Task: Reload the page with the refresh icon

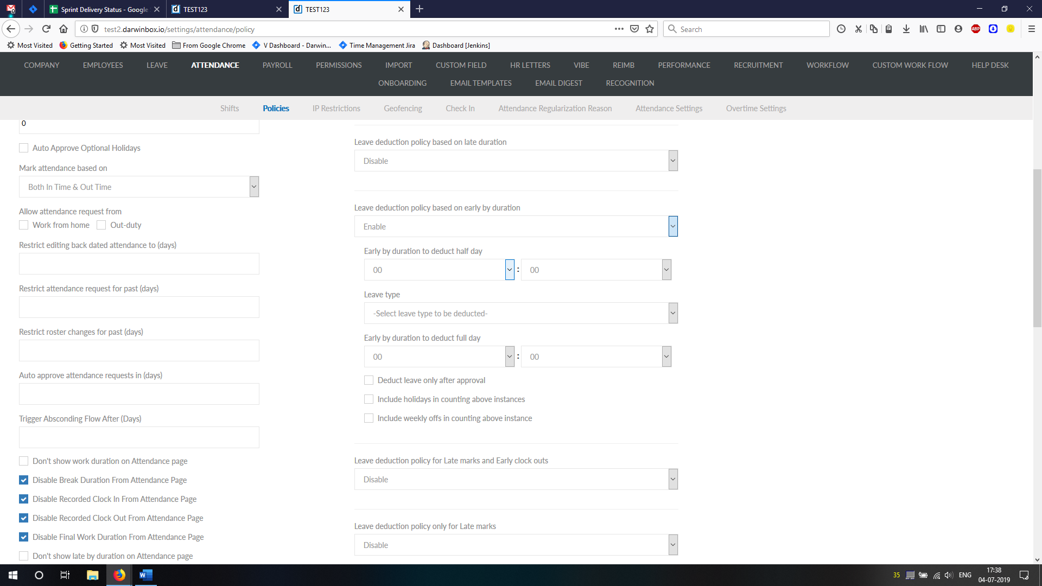Action: pos(46,29)
